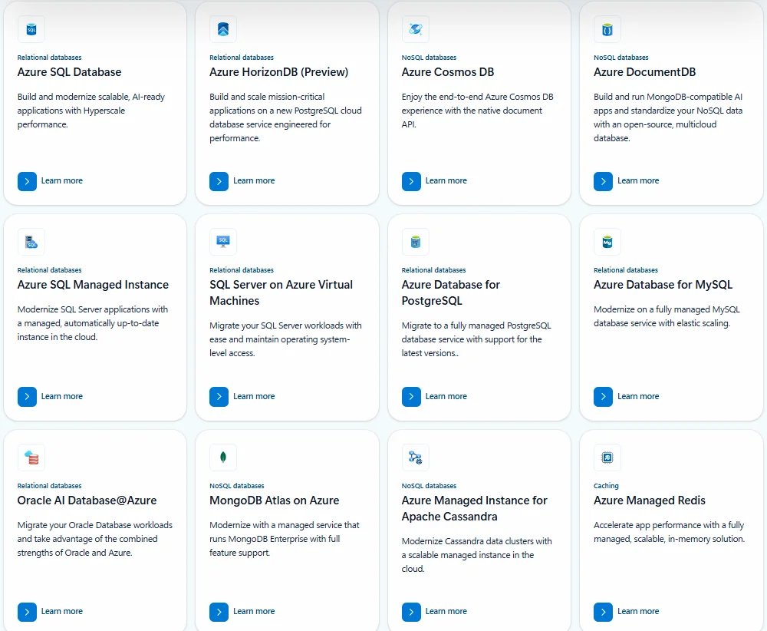The image size is (767, 631).
Task: Click arrow button for Azure SQL Managed Instance
Action: 27,397
